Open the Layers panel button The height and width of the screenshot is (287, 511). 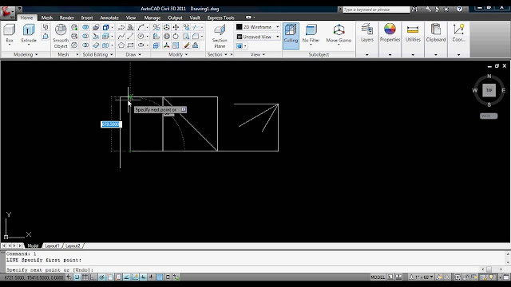[367, 34]
